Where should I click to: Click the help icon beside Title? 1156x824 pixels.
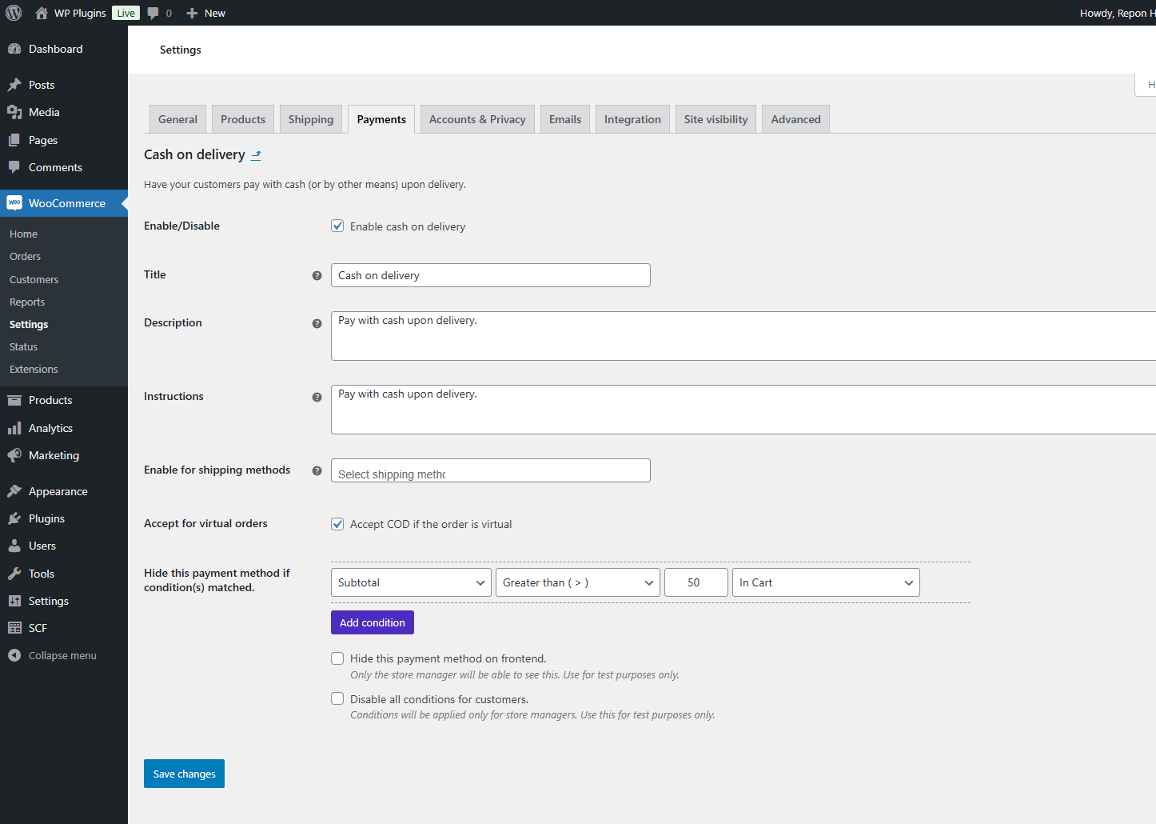point(317,275)
